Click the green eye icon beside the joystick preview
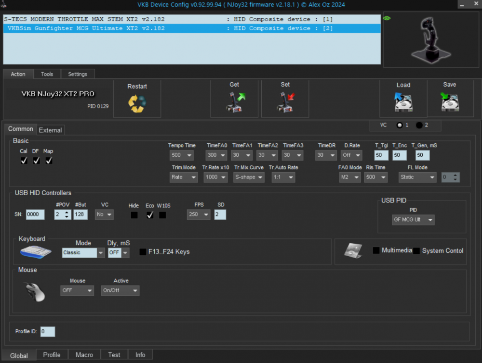The width and height of the screenshot is (482, 363). pos(386,18)
